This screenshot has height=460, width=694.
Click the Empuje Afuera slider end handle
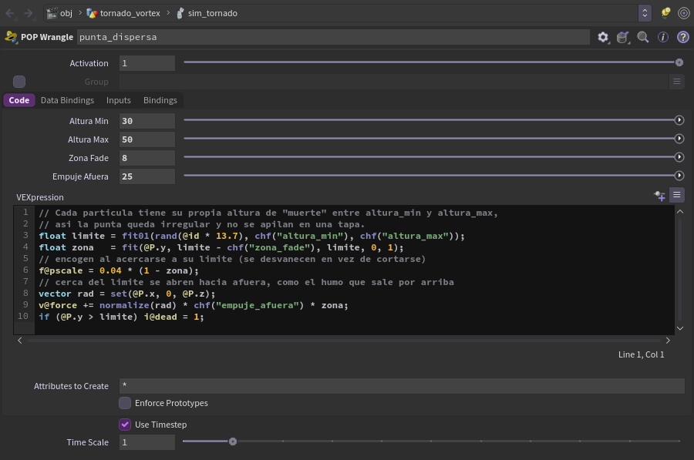(x=679, y=176)
